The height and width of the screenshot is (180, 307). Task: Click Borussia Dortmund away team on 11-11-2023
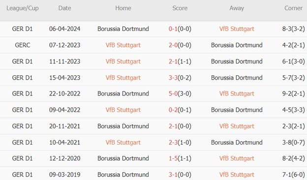pyautogui.click(x=237, y=61)
